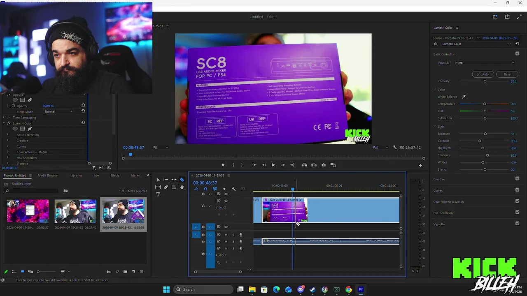527x296 pixels.
Task: Switch to Info tab
Action: click(x=96, y=176)
